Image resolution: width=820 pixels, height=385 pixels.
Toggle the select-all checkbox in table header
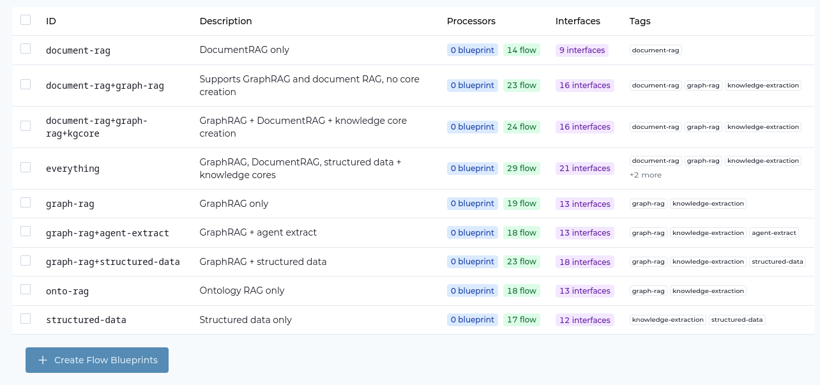click(x=26, y=20)
